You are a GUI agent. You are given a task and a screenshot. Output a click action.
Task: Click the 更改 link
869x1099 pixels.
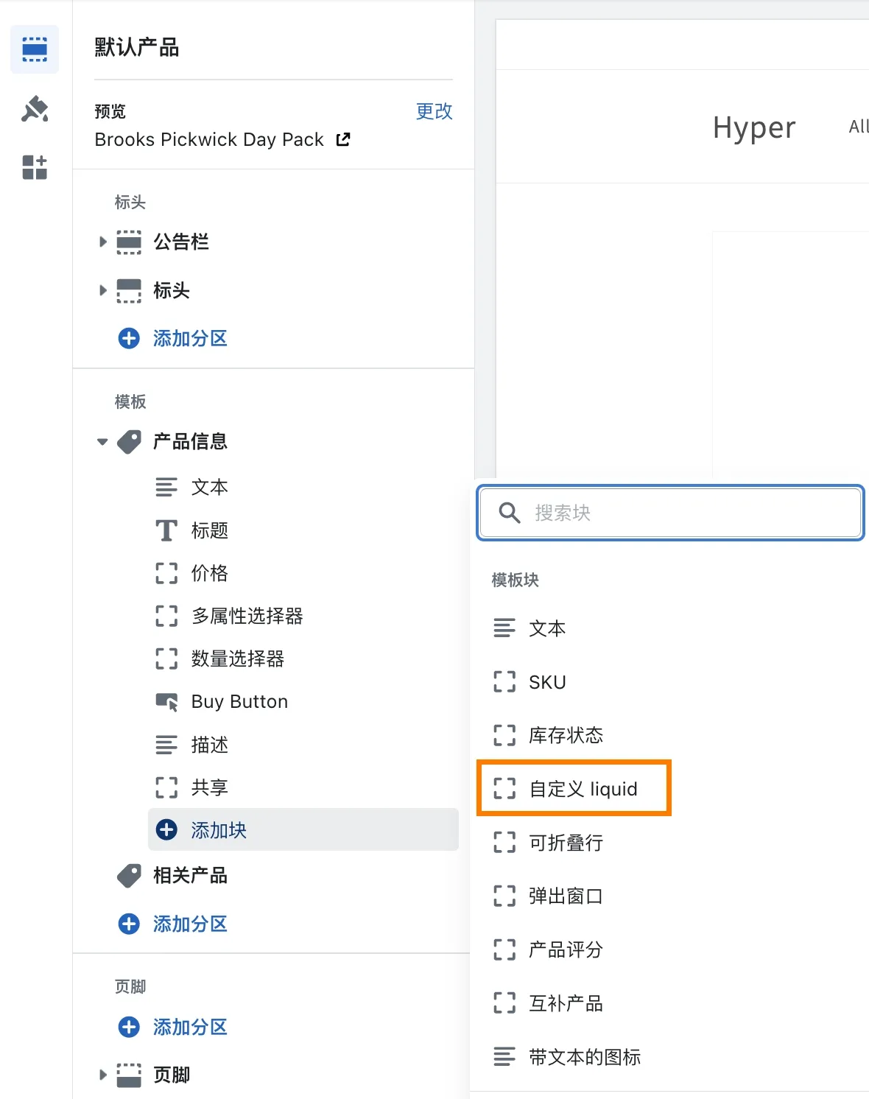point(434,112)
